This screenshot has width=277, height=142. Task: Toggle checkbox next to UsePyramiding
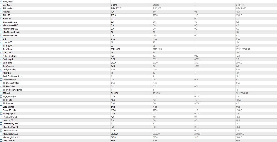tap(1, 69)
